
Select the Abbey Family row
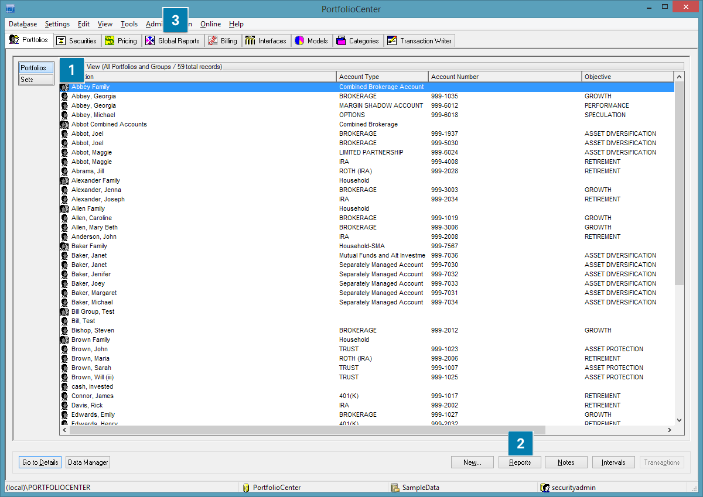(x=367, y=87)
